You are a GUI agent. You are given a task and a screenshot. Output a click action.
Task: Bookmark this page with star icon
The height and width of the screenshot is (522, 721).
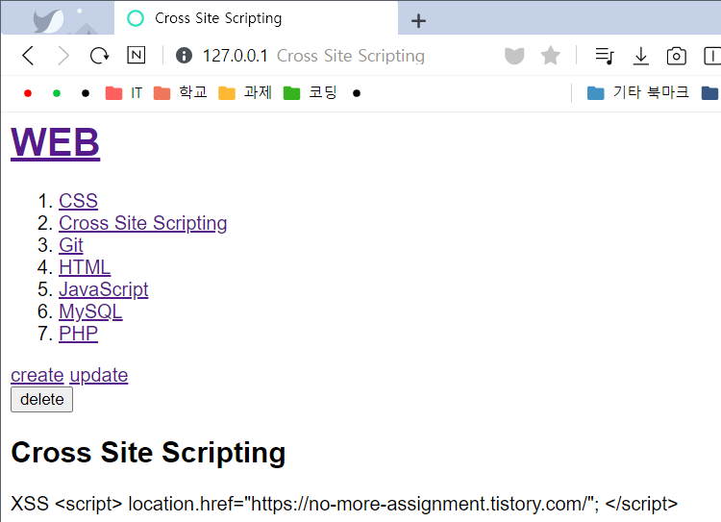coord(551,56)
